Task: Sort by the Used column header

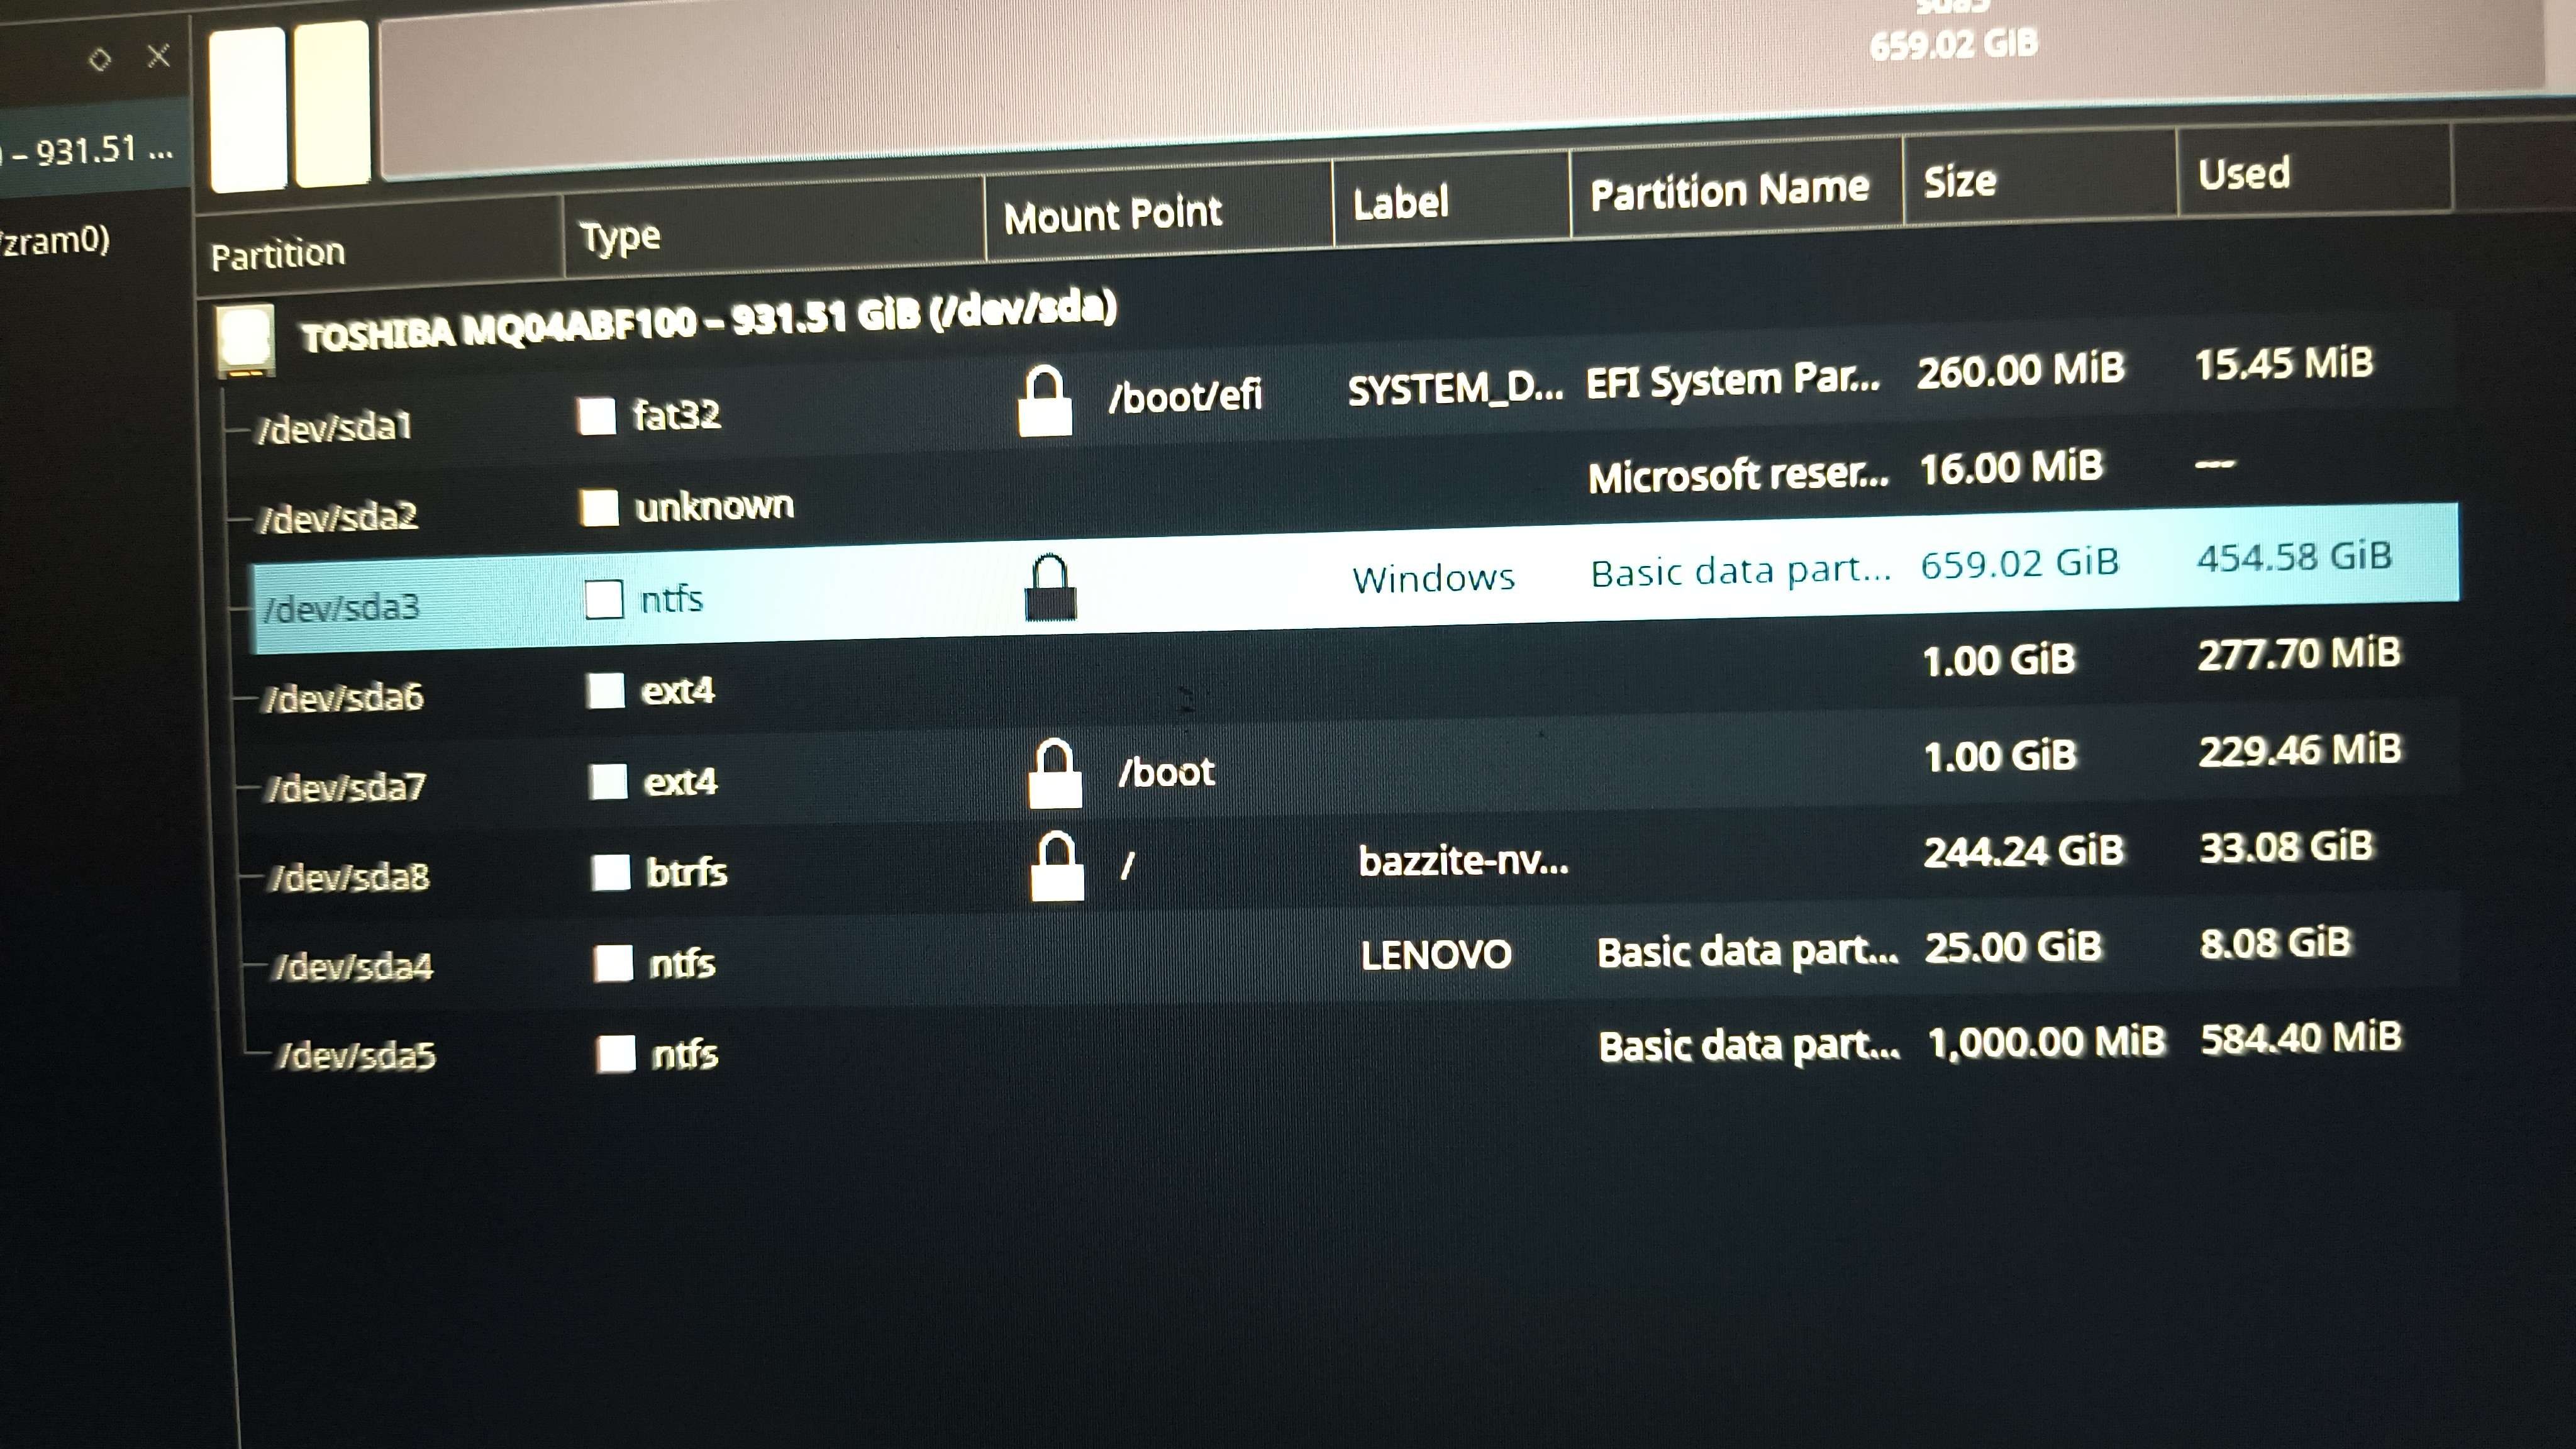Action: pyautogui.click(x=2243, y=174)
